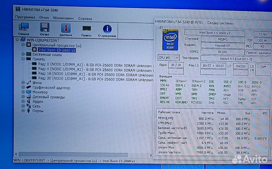Open the Мониторинг menu
272x169 pixels.
click(64, 18)
